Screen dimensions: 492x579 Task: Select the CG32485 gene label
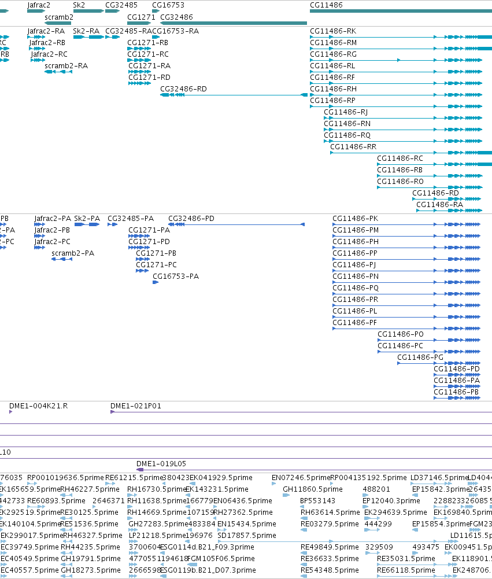[121, 5]
